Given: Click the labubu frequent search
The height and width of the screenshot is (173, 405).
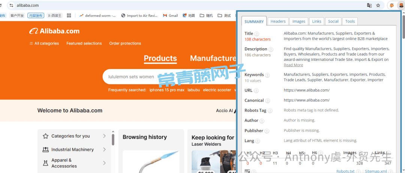Looking at the screenshot, I should tap(194, 90).
